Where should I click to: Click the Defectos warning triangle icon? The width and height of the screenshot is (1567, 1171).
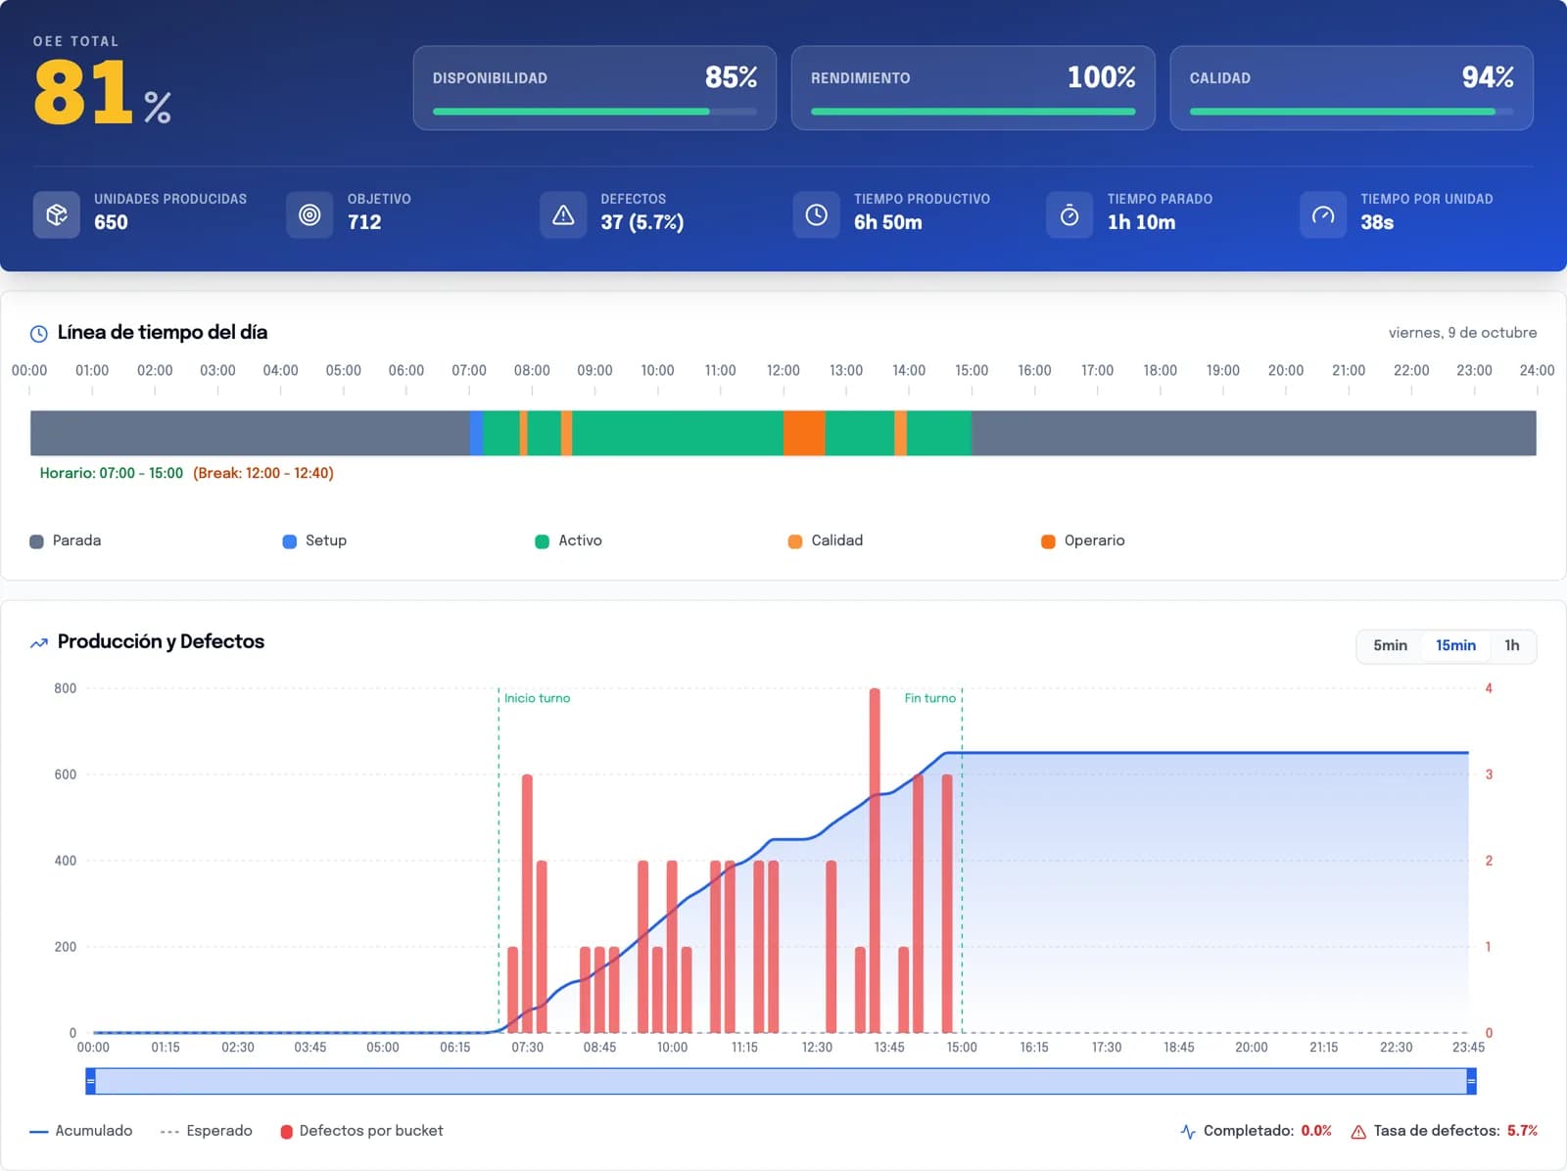(x=563, y=214)
